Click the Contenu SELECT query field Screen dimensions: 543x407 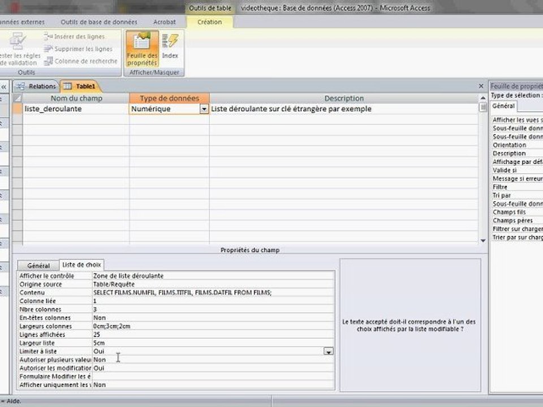(213, 292)
